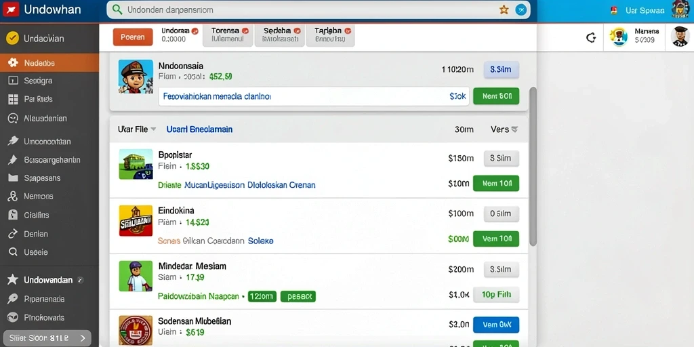Expand the Ukar File dropdown
The width and height of the screenshot is (694, 347).
click(153, 129)
